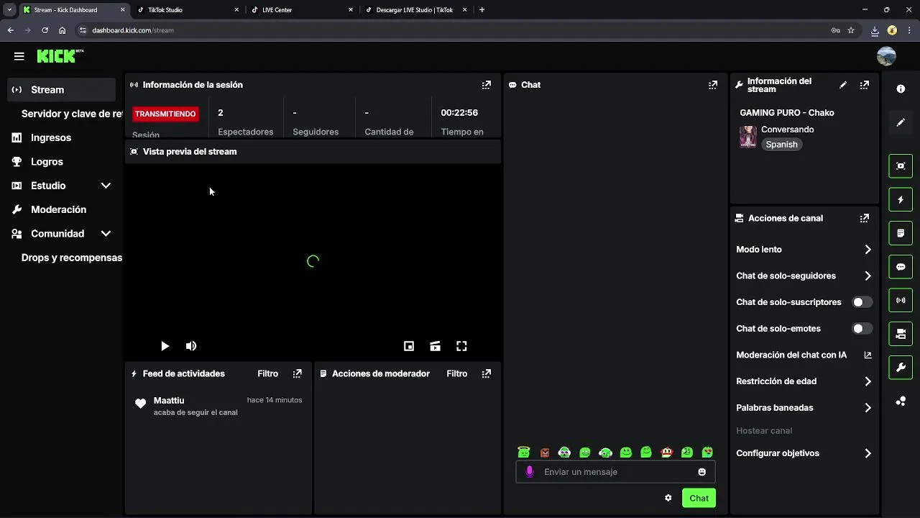Toggle Chat de solo-suscriptores switch

(x=862, y=302)
